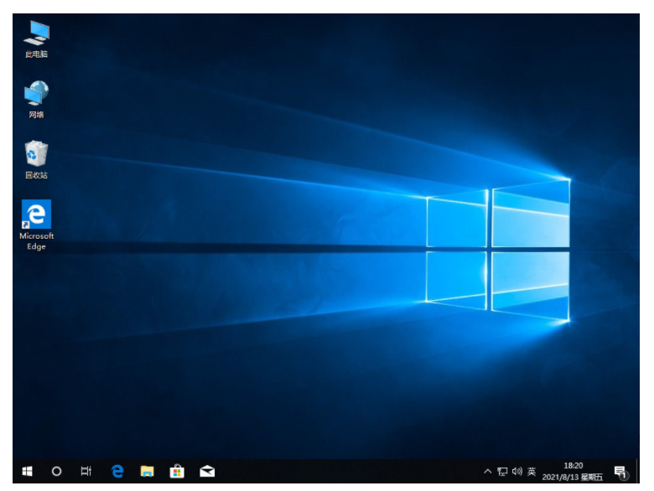Screen dimensions: 654x491
Task: Click the Show Desktop strip
Action: click(638, 472)
